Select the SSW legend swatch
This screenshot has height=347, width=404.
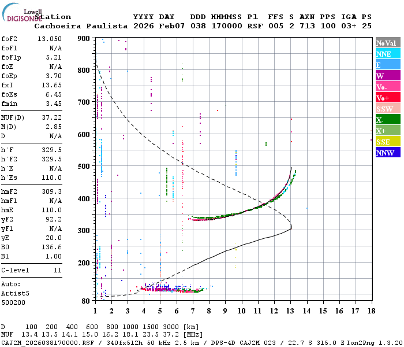click(x=388, y=109)
